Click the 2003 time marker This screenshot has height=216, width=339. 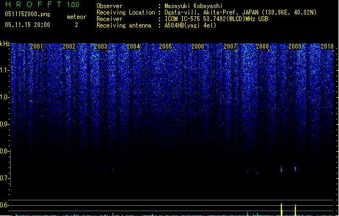pyautogui.click(x=101, y=46)
